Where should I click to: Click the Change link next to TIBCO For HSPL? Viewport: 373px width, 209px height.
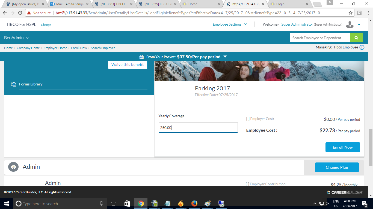(x=46, y=25)
